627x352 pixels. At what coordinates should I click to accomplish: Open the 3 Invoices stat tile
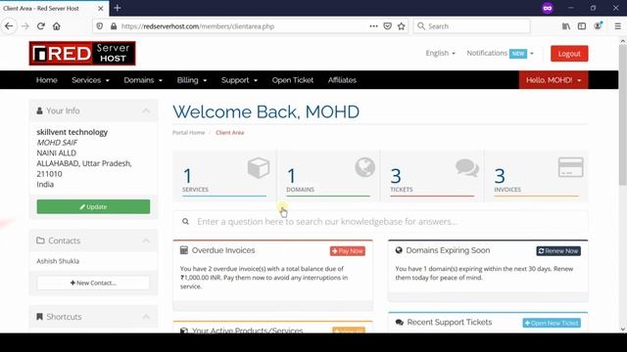coord(536,176)
